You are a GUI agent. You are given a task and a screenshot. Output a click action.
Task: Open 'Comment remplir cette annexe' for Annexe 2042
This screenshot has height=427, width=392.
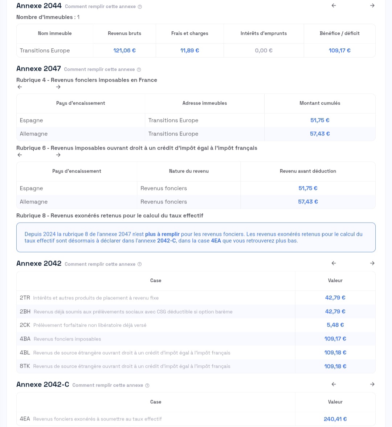tap(100, 264)
